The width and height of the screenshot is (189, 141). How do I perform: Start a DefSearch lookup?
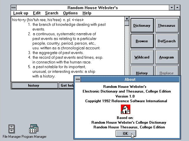167,41
